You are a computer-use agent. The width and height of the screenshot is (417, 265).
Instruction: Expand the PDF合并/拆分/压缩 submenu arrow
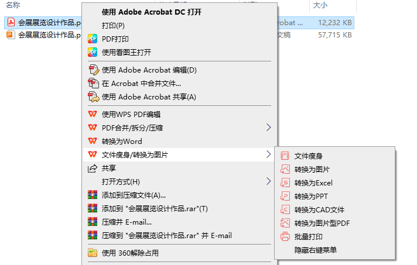tap(268, 128)
